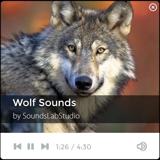Click the slash between the time values

(x=73, y=147)
